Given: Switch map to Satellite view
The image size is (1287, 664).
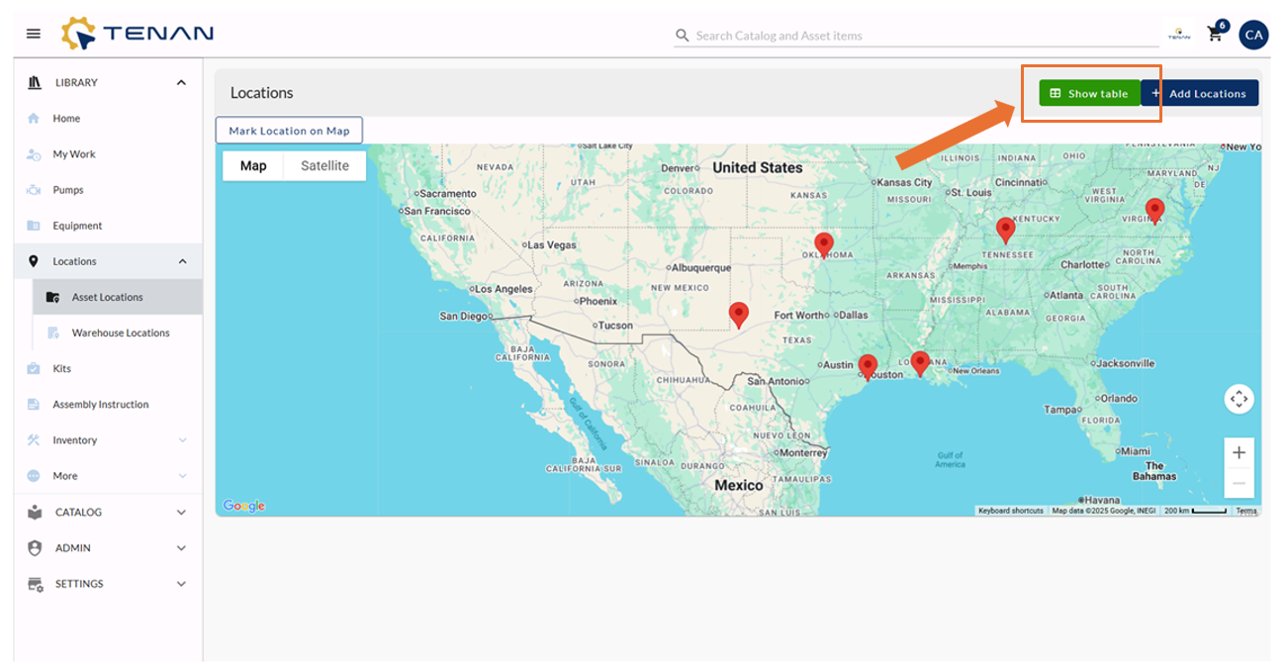Looking at the screenshot, I should tap(324, 166).
